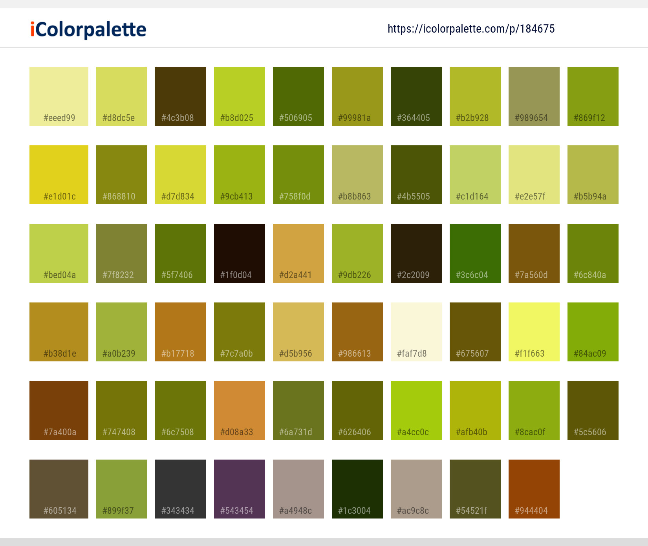Click the #e2e57f swatch
This screenshot has height=546, width=648.
tap(534, 175)
